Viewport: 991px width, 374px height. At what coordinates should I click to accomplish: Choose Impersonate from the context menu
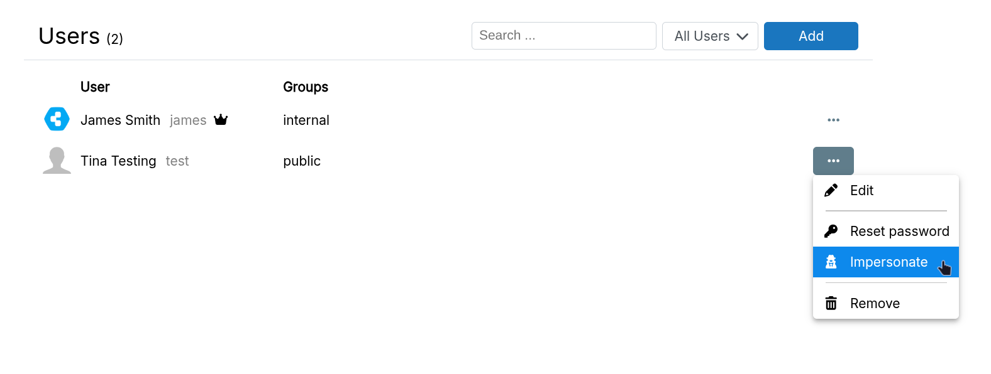(888, 262)
